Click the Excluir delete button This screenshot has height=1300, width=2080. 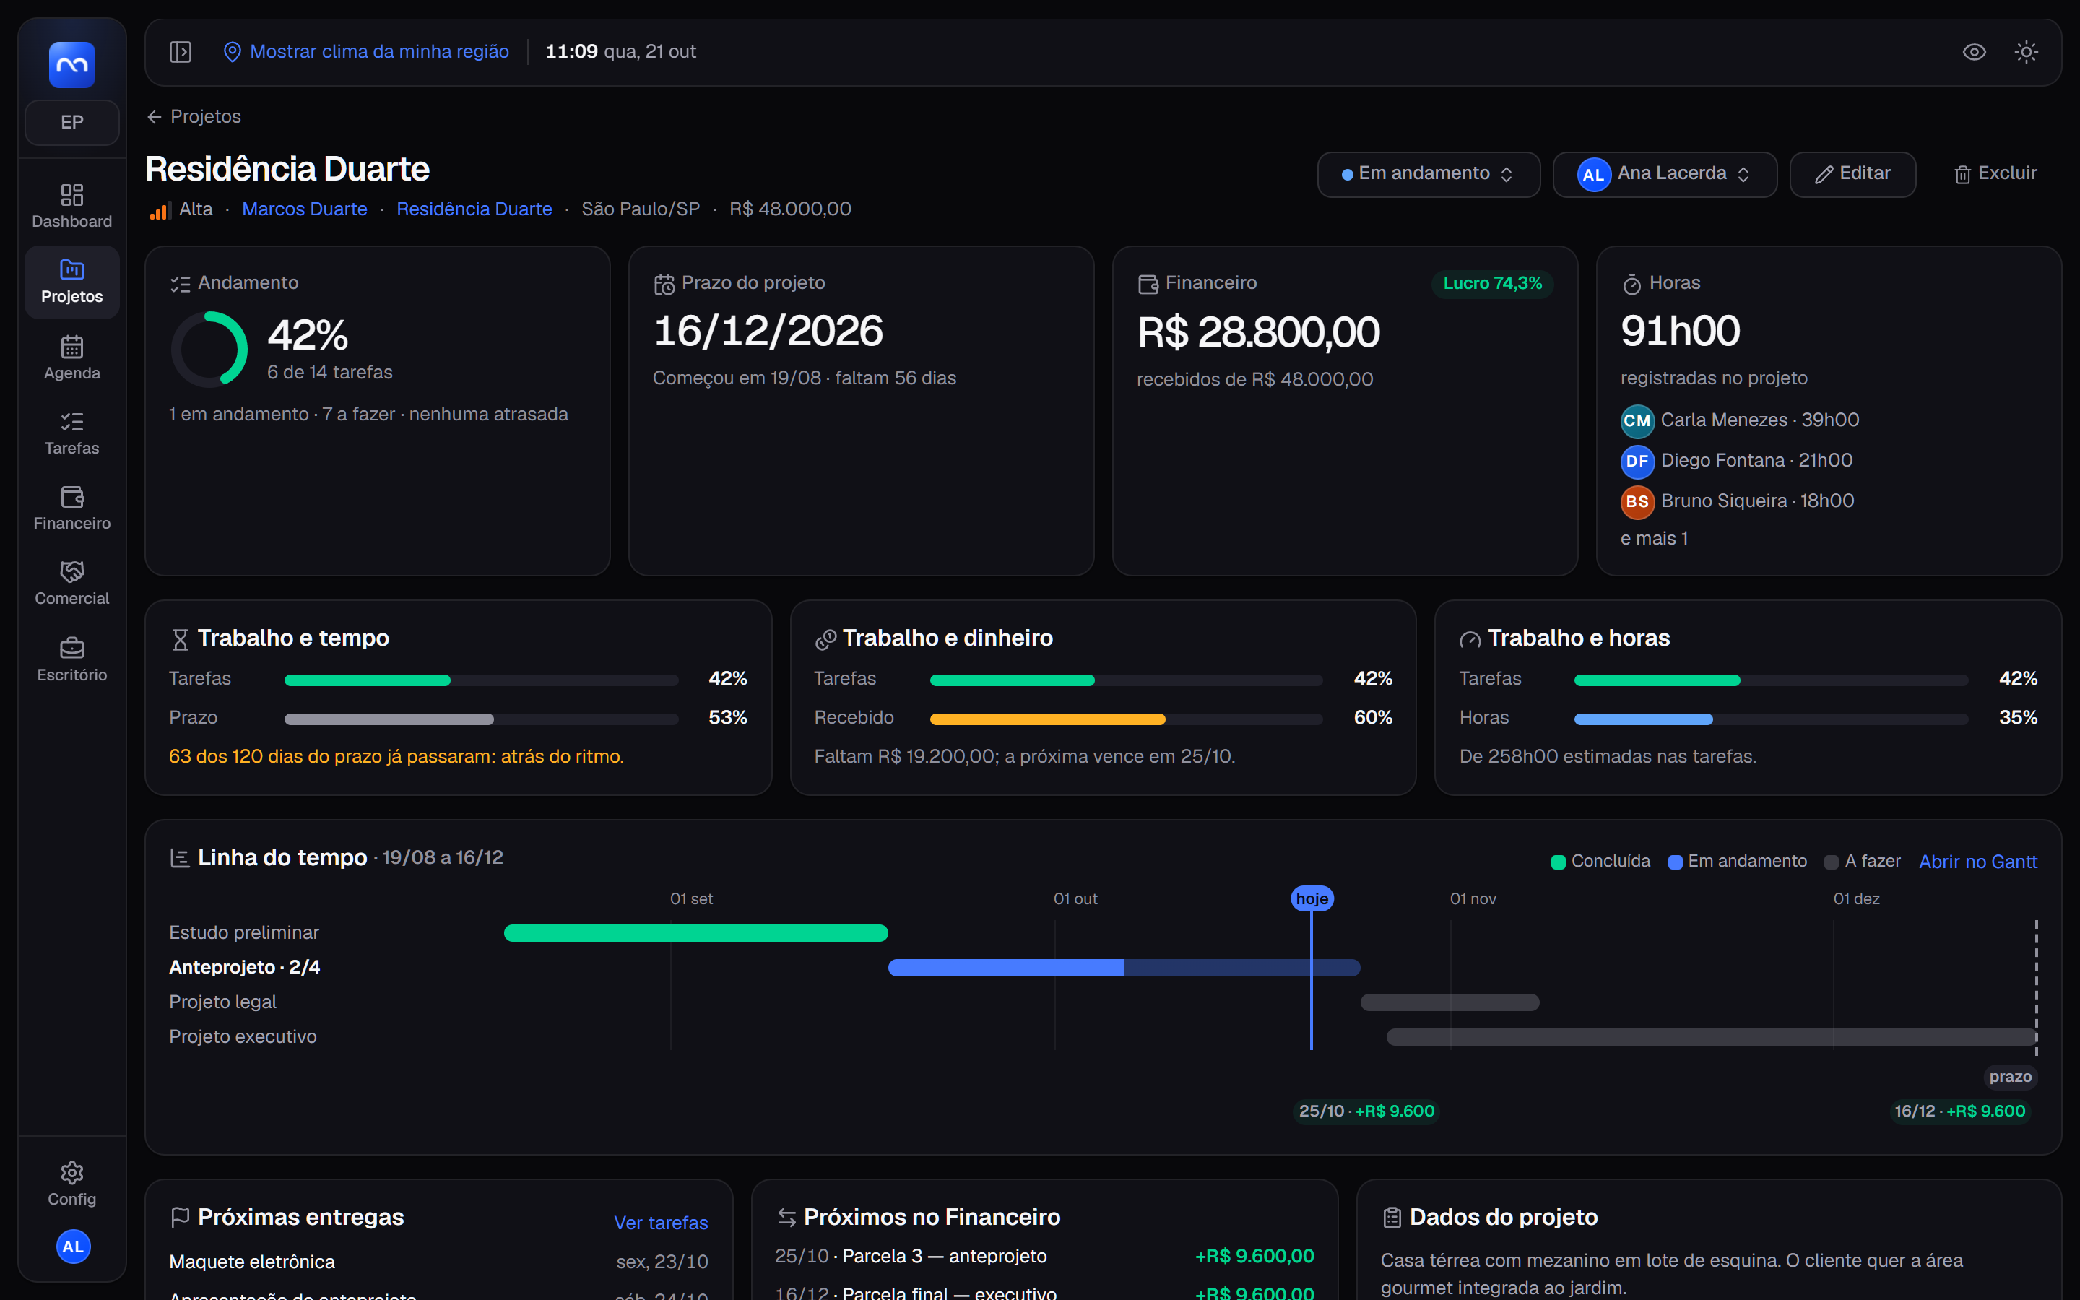pos(1995,173)
